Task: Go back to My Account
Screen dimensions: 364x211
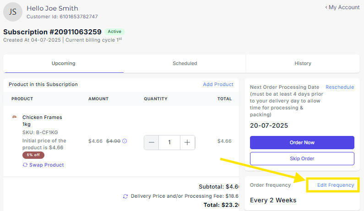Action: [342, 7]
